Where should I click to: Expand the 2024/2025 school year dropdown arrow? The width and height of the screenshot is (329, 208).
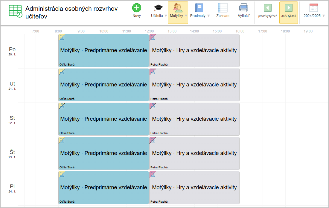click(324, 16)
